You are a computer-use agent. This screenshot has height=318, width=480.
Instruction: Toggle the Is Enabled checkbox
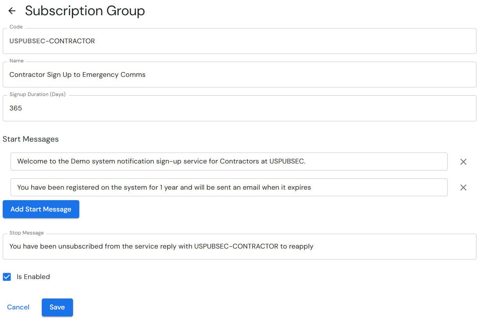point(7,277)
